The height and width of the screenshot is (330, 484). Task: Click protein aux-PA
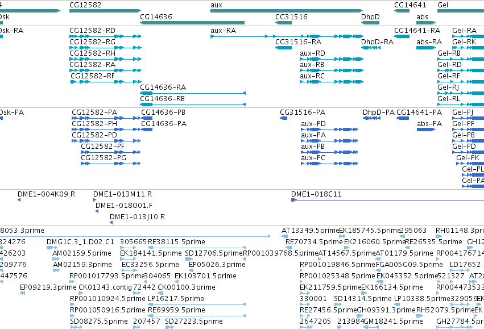pyautogui.click(x=329, y=141)
